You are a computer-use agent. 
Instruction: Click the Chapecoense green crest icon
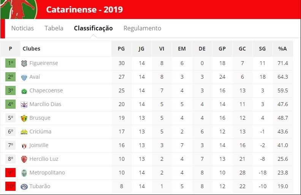point(24,91)
